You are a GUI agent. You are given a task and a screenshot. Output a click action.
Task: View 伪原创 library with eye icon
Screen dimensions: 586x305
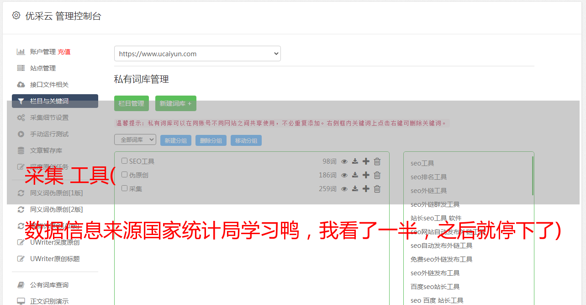344,175
